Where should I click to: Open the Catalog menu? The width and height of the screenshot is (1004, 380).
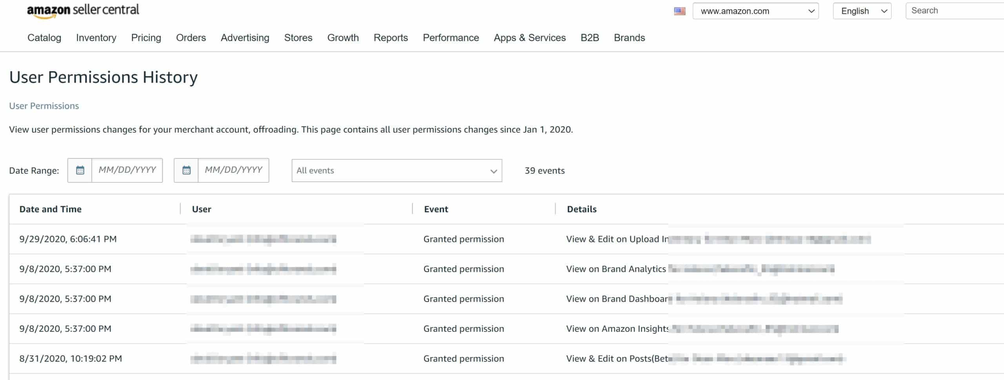point(44,38)
